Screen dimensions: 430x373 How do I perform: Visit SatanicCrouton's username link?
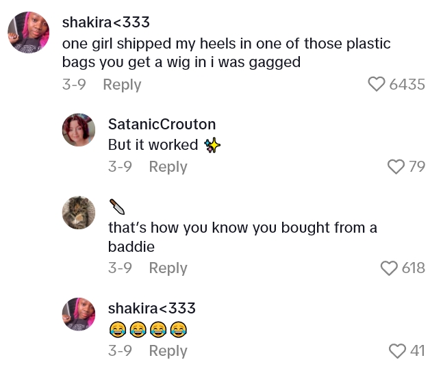[x=162, y=124]
